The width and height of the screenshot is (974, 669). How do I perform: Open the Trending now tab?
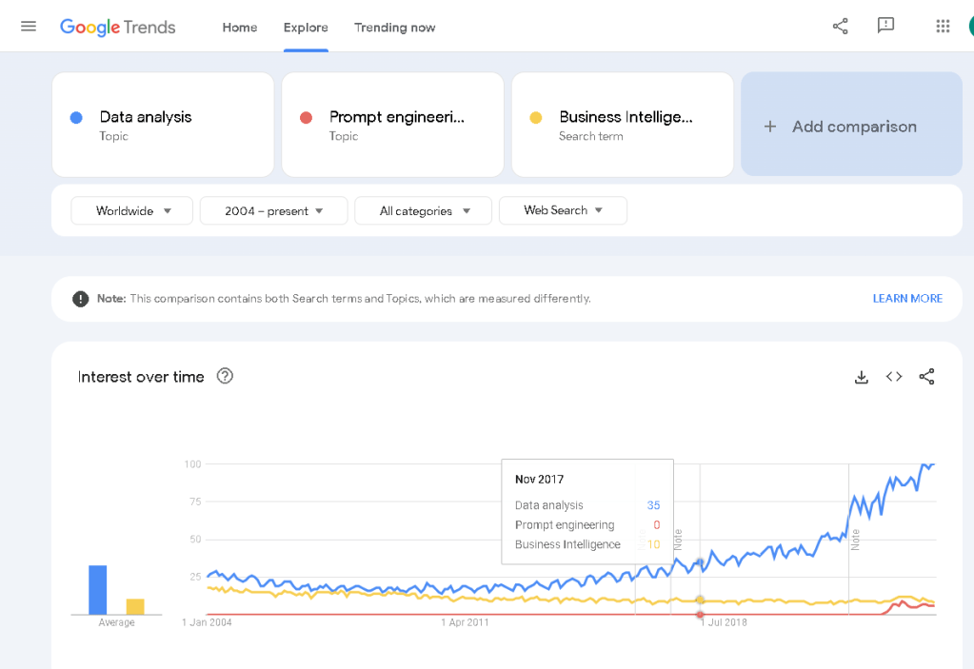[394, 28]
